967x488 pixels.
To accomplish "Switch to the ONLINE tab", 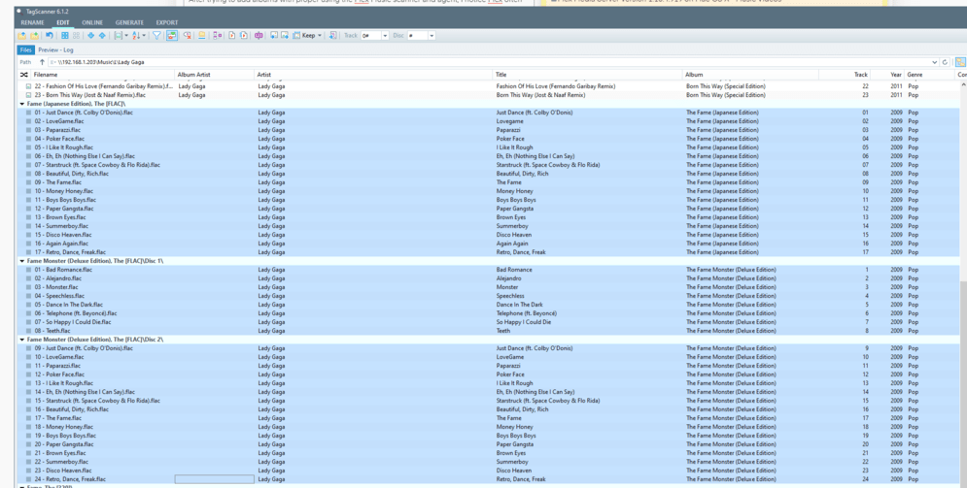I will coord(92,22).
